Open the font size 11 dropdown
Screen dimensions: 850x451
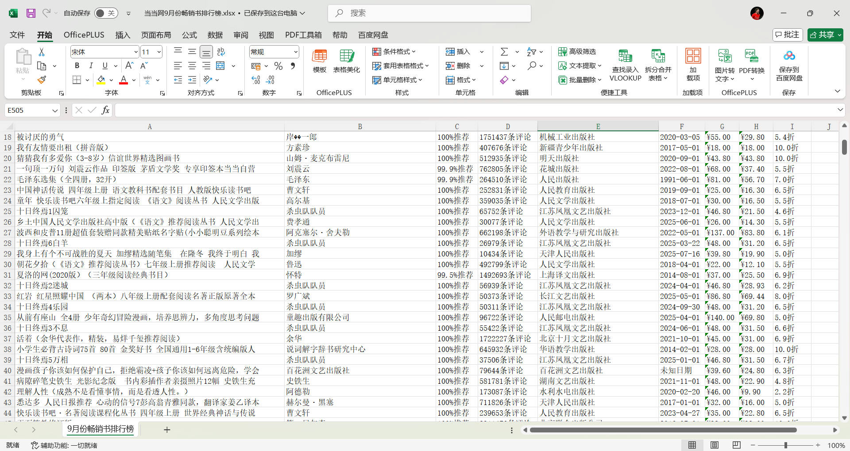159,52
